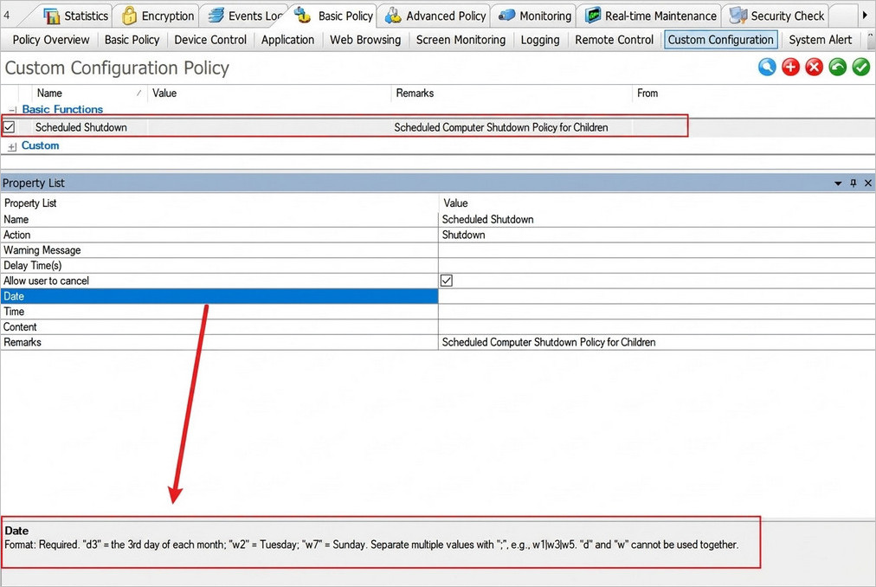Click the Basic Policy tab icon
Image resolution: width=876 pixels, height=587 pixels.
tap(302, 15)
